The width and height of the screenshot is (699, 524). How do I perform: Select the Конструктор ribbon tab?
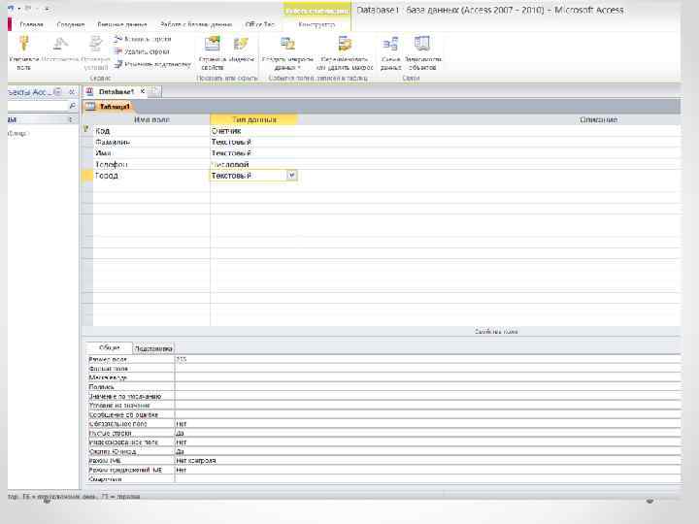coord(316,24)
